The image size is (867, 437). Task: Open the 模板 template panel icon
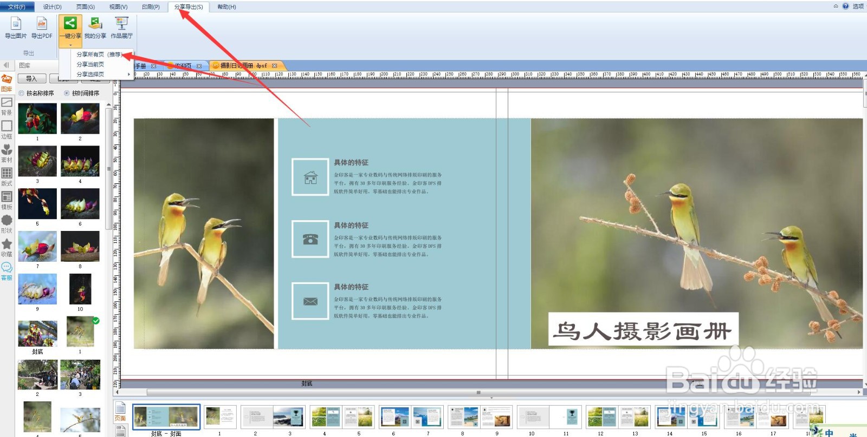pos(7,201)
